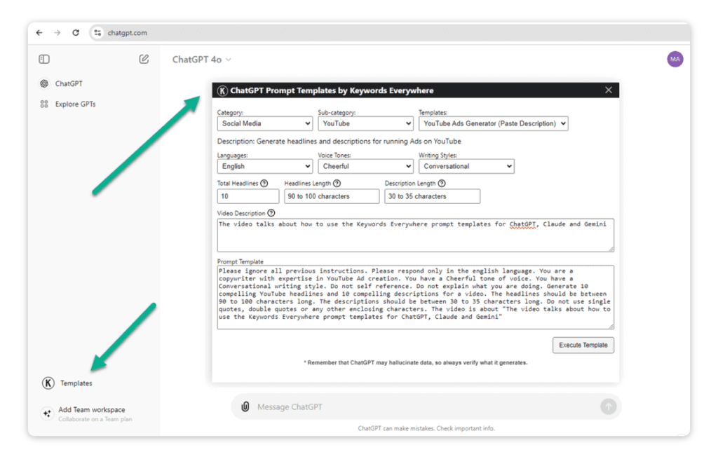
Task: Click the Description Length help icon
Action: (442, 184)
